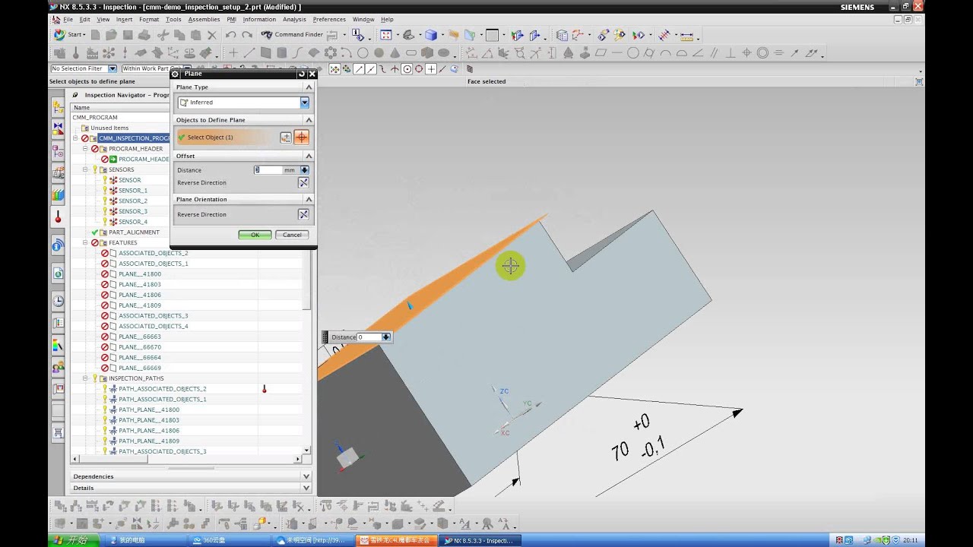The image size is (973, 547).
Task: Open the Analysis menu
Action: (294, 19)
